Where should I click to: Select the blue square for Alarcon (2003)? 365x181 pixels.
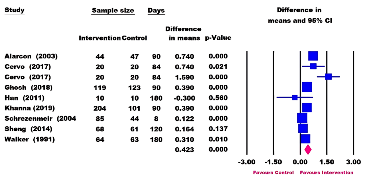pos(313,56)
